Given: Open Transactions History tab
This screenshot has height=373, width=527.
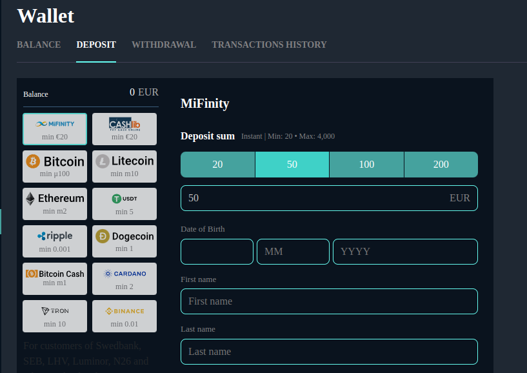Looking at the screenshot, I should click(x=269, y=45).
